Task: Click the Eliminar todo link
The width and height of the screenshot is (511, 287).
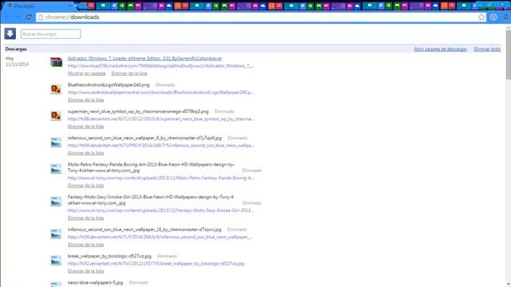Action: pos(487,49)
